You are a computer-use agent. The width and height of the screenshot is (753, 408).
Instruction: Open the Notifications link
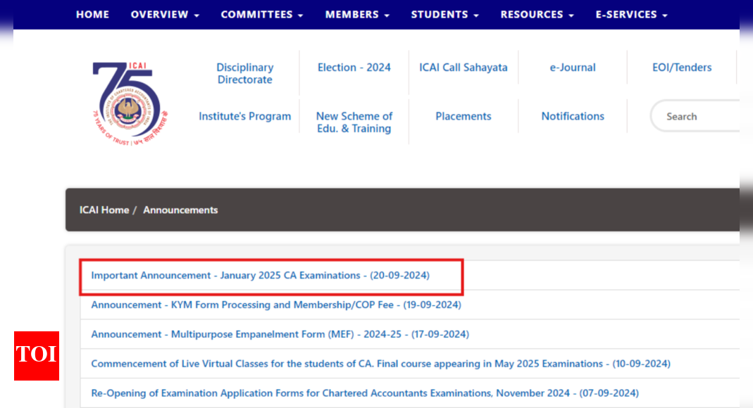pyautogui.click(x=573, y=117)
